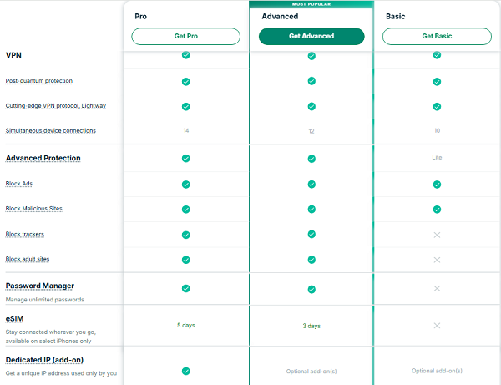Click the Get Advanced button
501x385 pixels.
click(x=311, y=37)
